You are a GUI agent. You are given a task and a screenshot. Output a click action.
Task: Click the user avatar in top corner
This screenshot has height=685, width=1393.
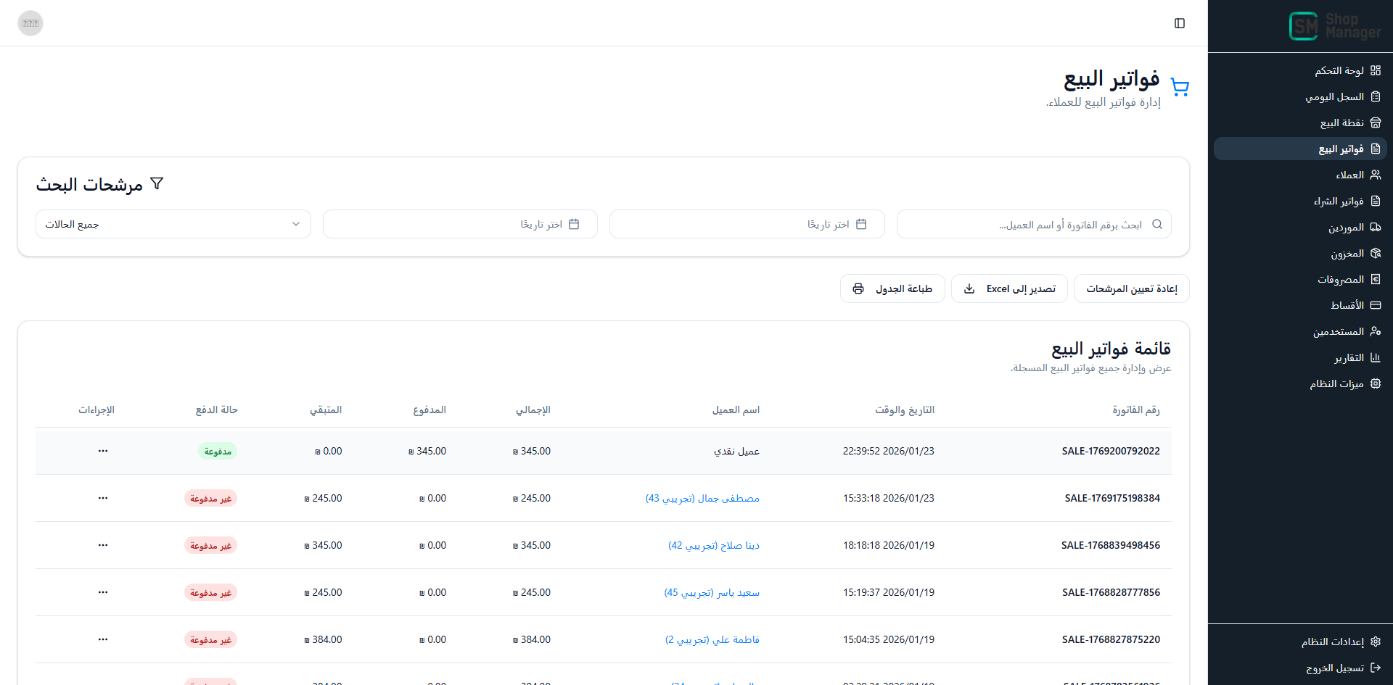pyautogui.click(x=30, y=23)
